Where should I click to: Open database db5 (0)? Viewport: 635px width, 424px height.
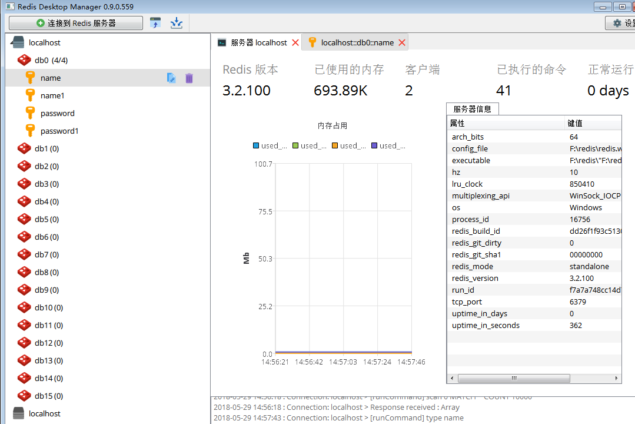click(x=47, y=219)
